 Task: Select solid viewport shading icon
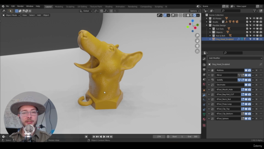tap(188, 15)
